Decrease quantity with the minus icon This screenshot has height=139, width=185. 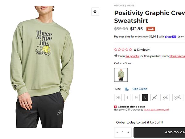pyautogui.click(x=117, y=132)
